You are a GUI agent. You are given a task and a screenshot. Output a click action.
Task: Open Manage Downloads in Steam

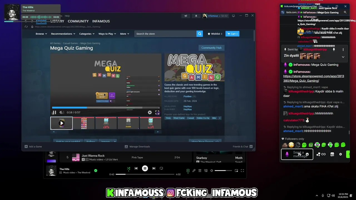click(137, 146)
